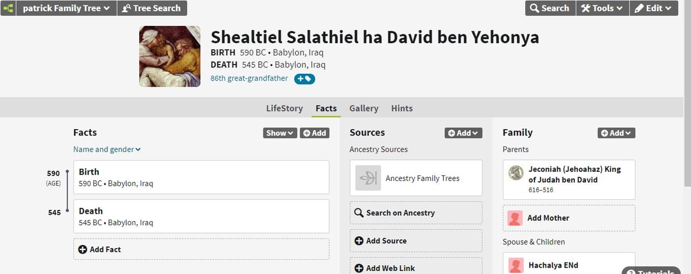Expand the Tools menu
The height and width of the screenshot is (274, 691).
pyautogui.click(x=602, y=8)
